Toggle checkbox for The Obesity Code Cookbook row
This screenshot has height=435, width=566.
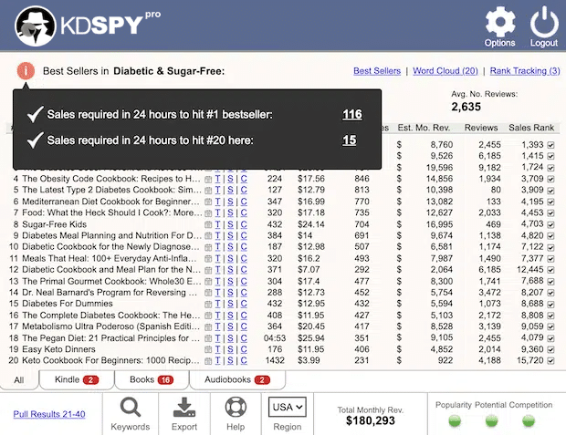point(550,179)
